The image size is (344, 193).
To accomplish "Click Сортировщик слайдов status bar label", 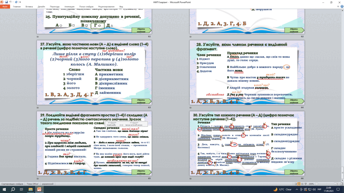I will pos(12,184).
